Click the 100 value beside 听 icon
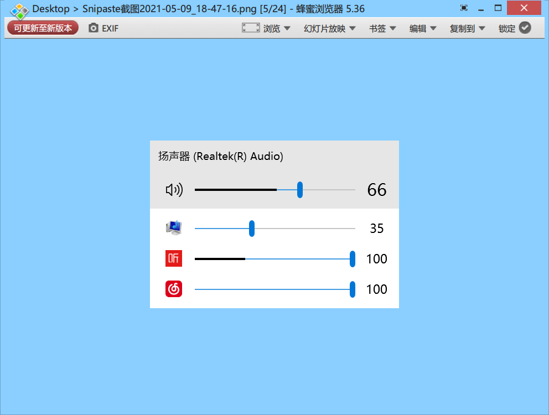549x415 pixels. (377, 259)
